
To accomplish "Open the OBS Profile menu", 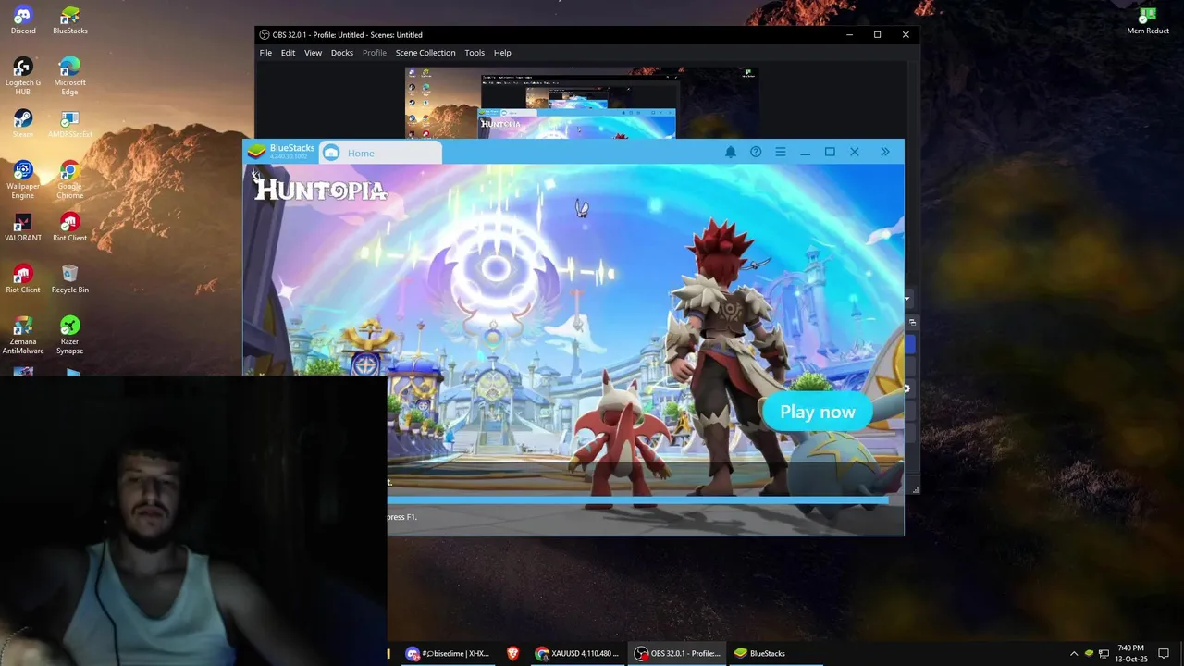I will [375, 53].
